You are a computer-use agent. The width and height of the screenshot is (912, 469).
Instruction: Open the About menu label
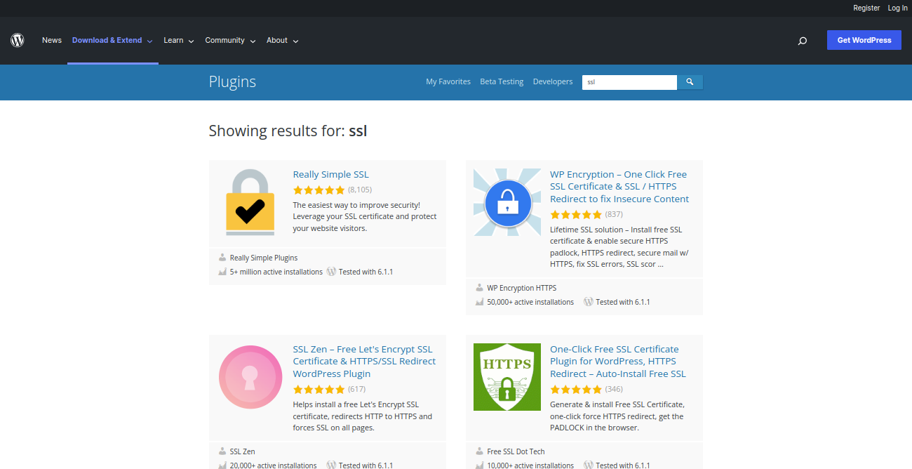point(277,41)
